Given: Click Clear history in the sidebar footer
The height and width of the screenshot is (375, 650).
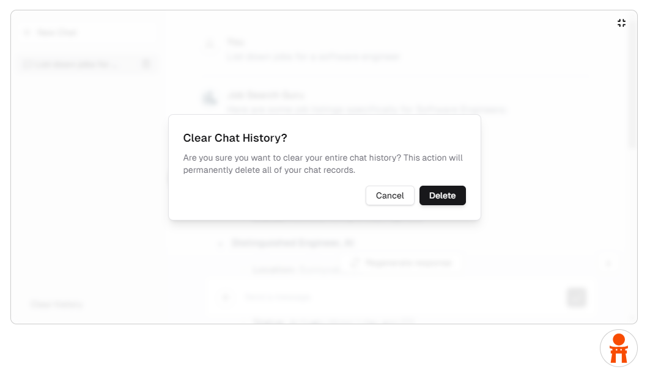Looking at the screenshot, I should click(56, 304).
